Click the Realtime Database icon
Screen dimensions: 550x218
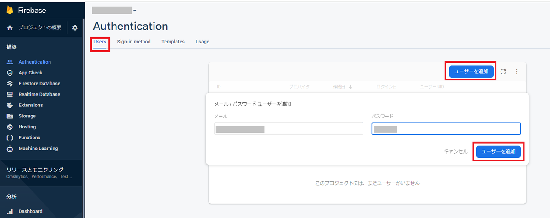(10, 94)
